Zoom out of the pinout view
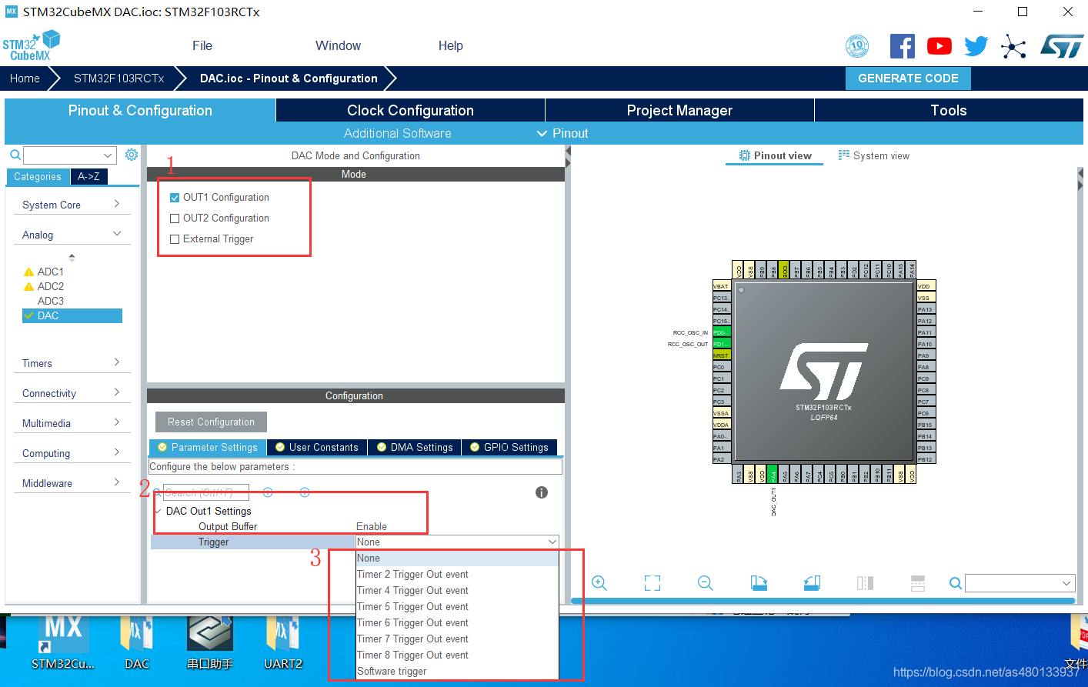This screenshot has height=687, width=1088. 706,583
